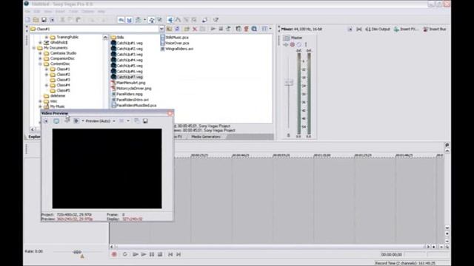Viewport: 474px width, 266px height.
Task: Click the New project icon in main toolbar
Action: (28, 20)
